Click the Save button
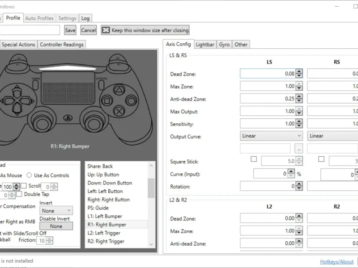 [70, 30]
